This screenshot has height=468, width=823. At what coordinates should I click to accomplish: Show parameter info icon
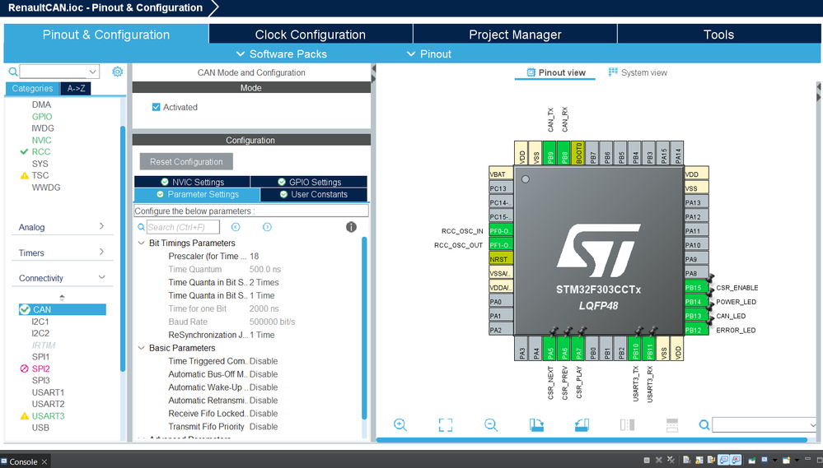(351, 227)
